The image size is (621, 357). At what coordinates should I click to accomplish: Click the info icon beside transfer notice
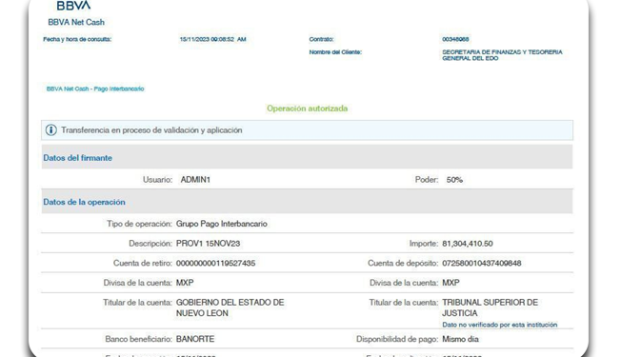51,129
